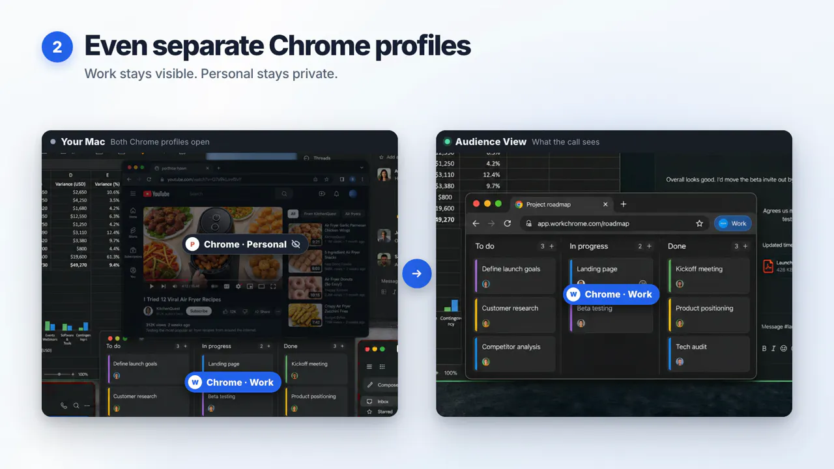Open YouTube Shorts in sidebar
The height and width of the screenshot is (469, 834).
tap(133, 233)
